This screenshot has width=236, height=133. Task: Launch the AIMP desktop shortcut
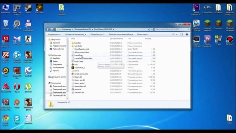6,72
